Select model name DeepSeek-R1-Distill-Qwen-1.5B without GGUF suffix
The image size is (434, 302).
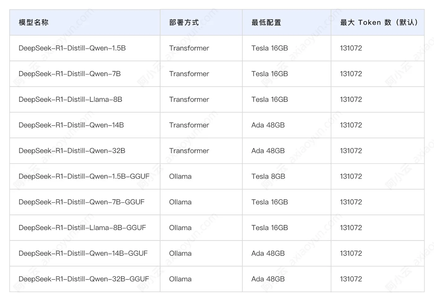click(72, 48)
